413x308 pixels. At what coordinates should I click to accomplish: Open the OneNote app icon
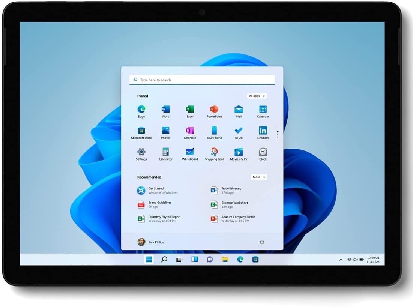[x=190, y=133]
